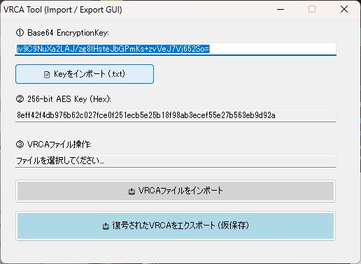Click the VRCAファイルをインポート button

pyautogui.click(x=176, y=191)
